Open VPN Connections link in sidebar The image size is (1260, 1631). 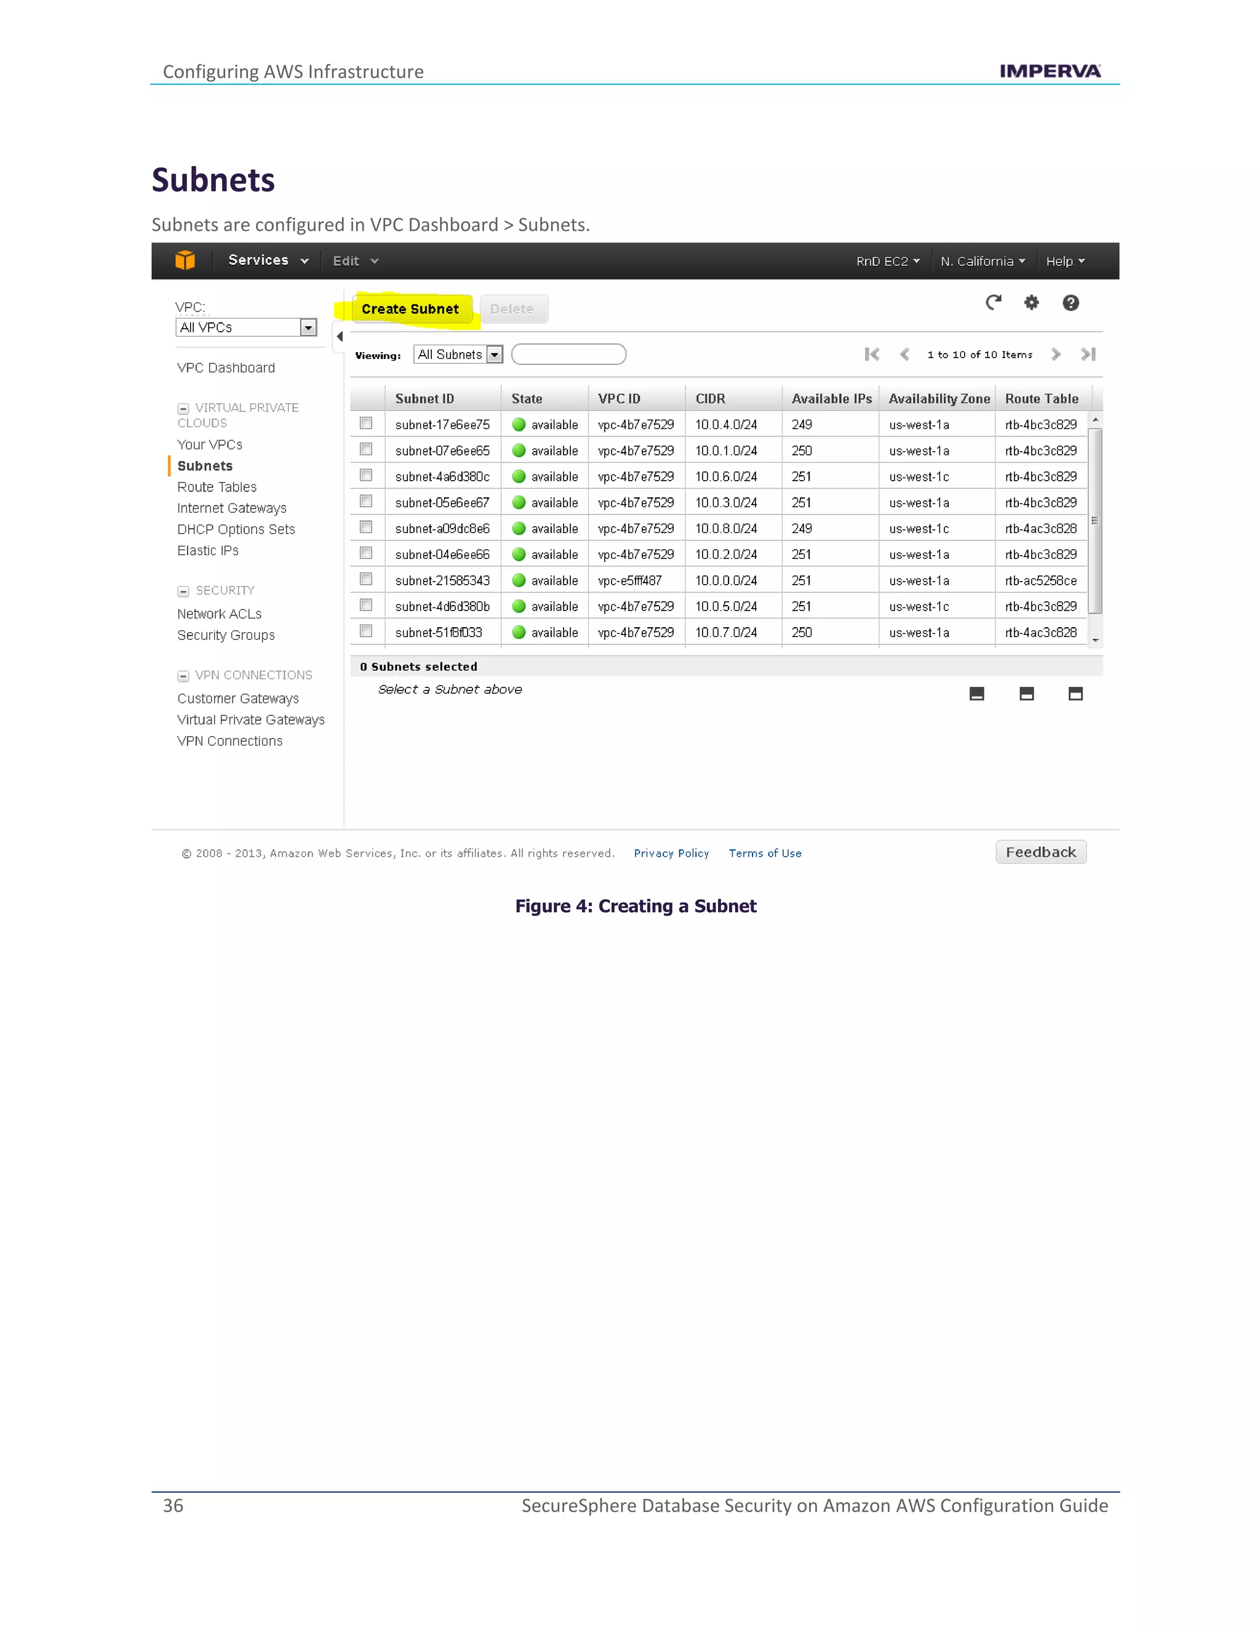point(230,741)
